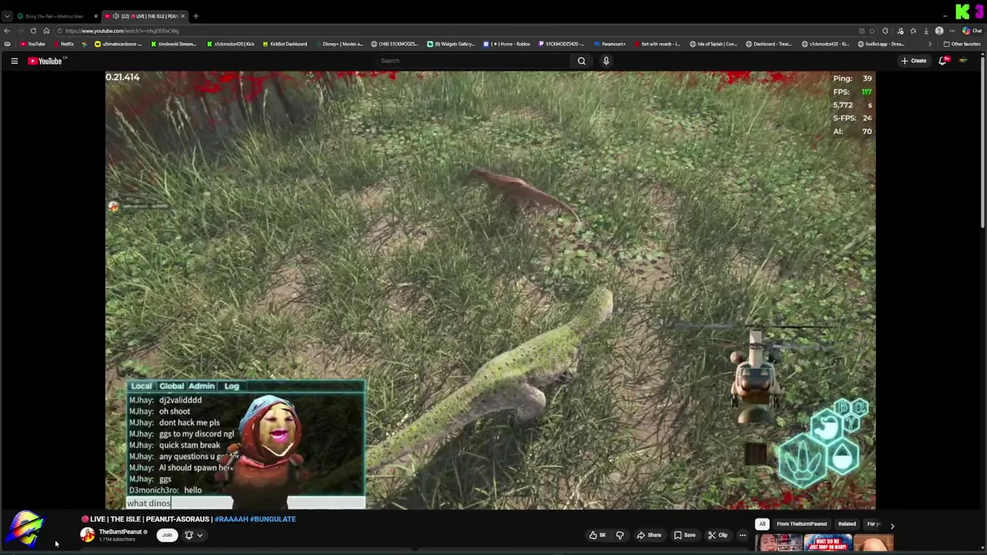This screenshot has height=555, width=987.
Task: Open the Widgets Gallery bookmark
Action: 452,44
